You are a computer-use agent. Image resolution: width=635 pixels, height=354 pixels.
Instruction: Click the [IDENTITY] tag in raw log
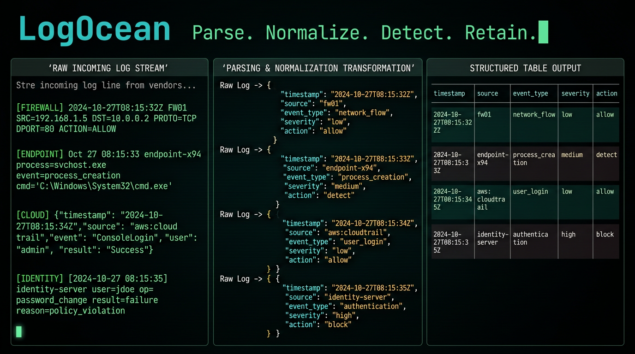tap(40, 278)
